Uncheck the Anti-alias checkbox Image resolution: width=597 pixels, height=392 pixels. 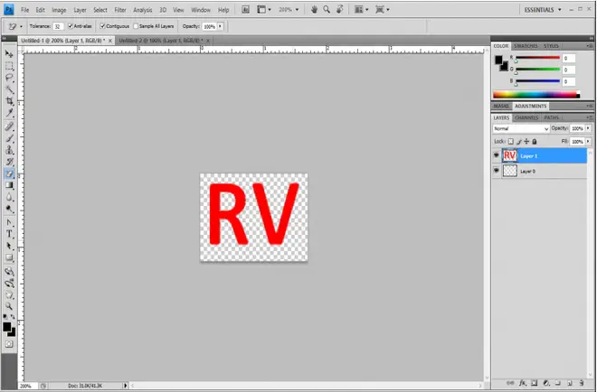coord(71,27)
